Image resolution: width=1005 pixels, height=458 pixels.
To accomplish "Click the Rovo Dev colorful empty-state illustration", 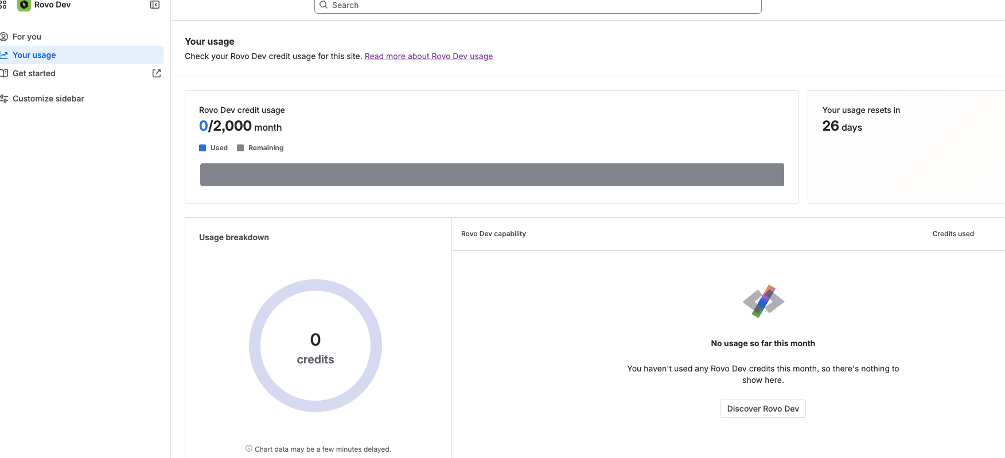I will pyautogui.click(x=763, y=301).
